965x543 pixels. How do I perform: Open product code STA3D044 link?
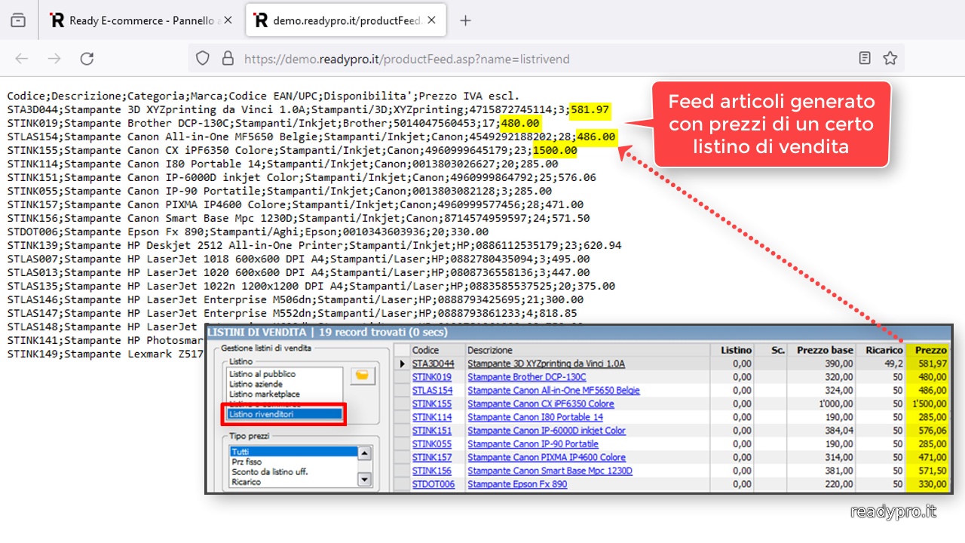point(433,364)
